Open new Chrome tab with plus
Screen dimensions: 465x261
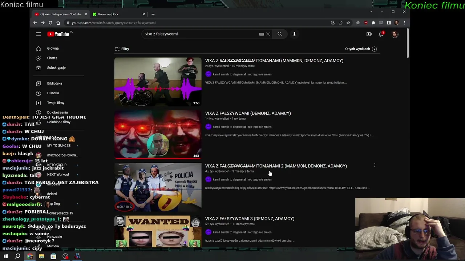pyautogui.click(x=153, y=14)
